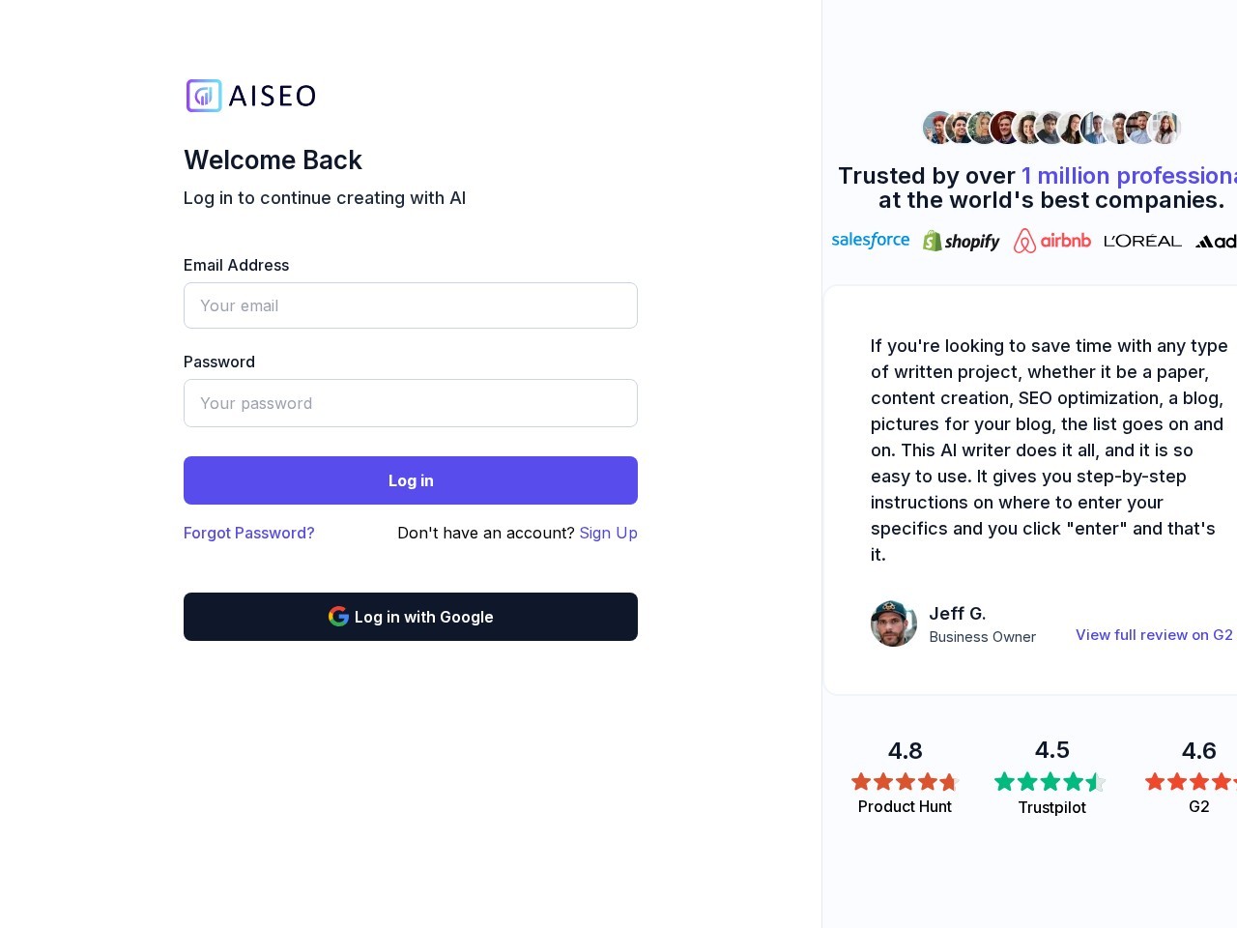The width and height of the screenshot is (1237, 928).
Task: Click the Salesforce logo
Action: tap(870, 240)
